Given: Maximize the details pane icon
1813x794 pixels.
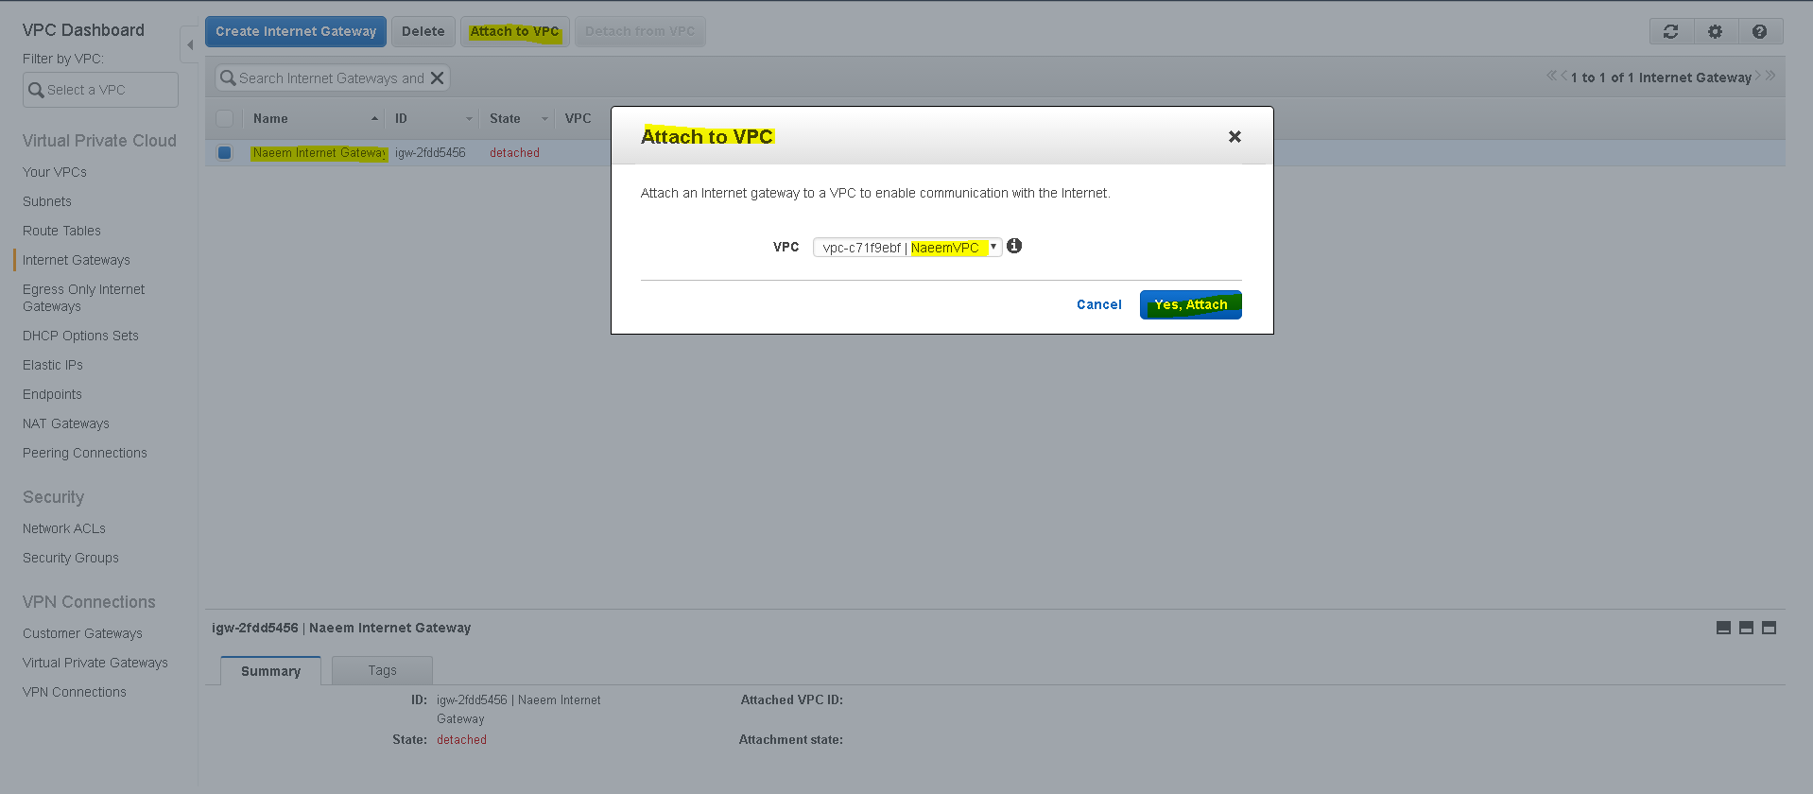Looking at the screenshot, I should (1770, 628).
